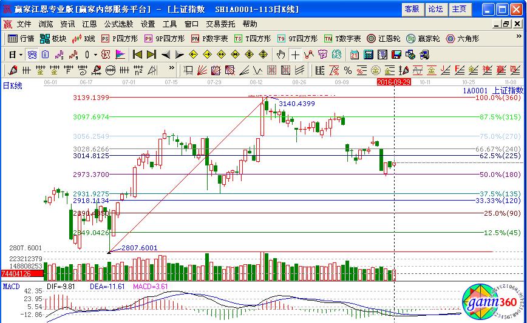
Task: Click the 客服 button in title bar
Action: 412,9
